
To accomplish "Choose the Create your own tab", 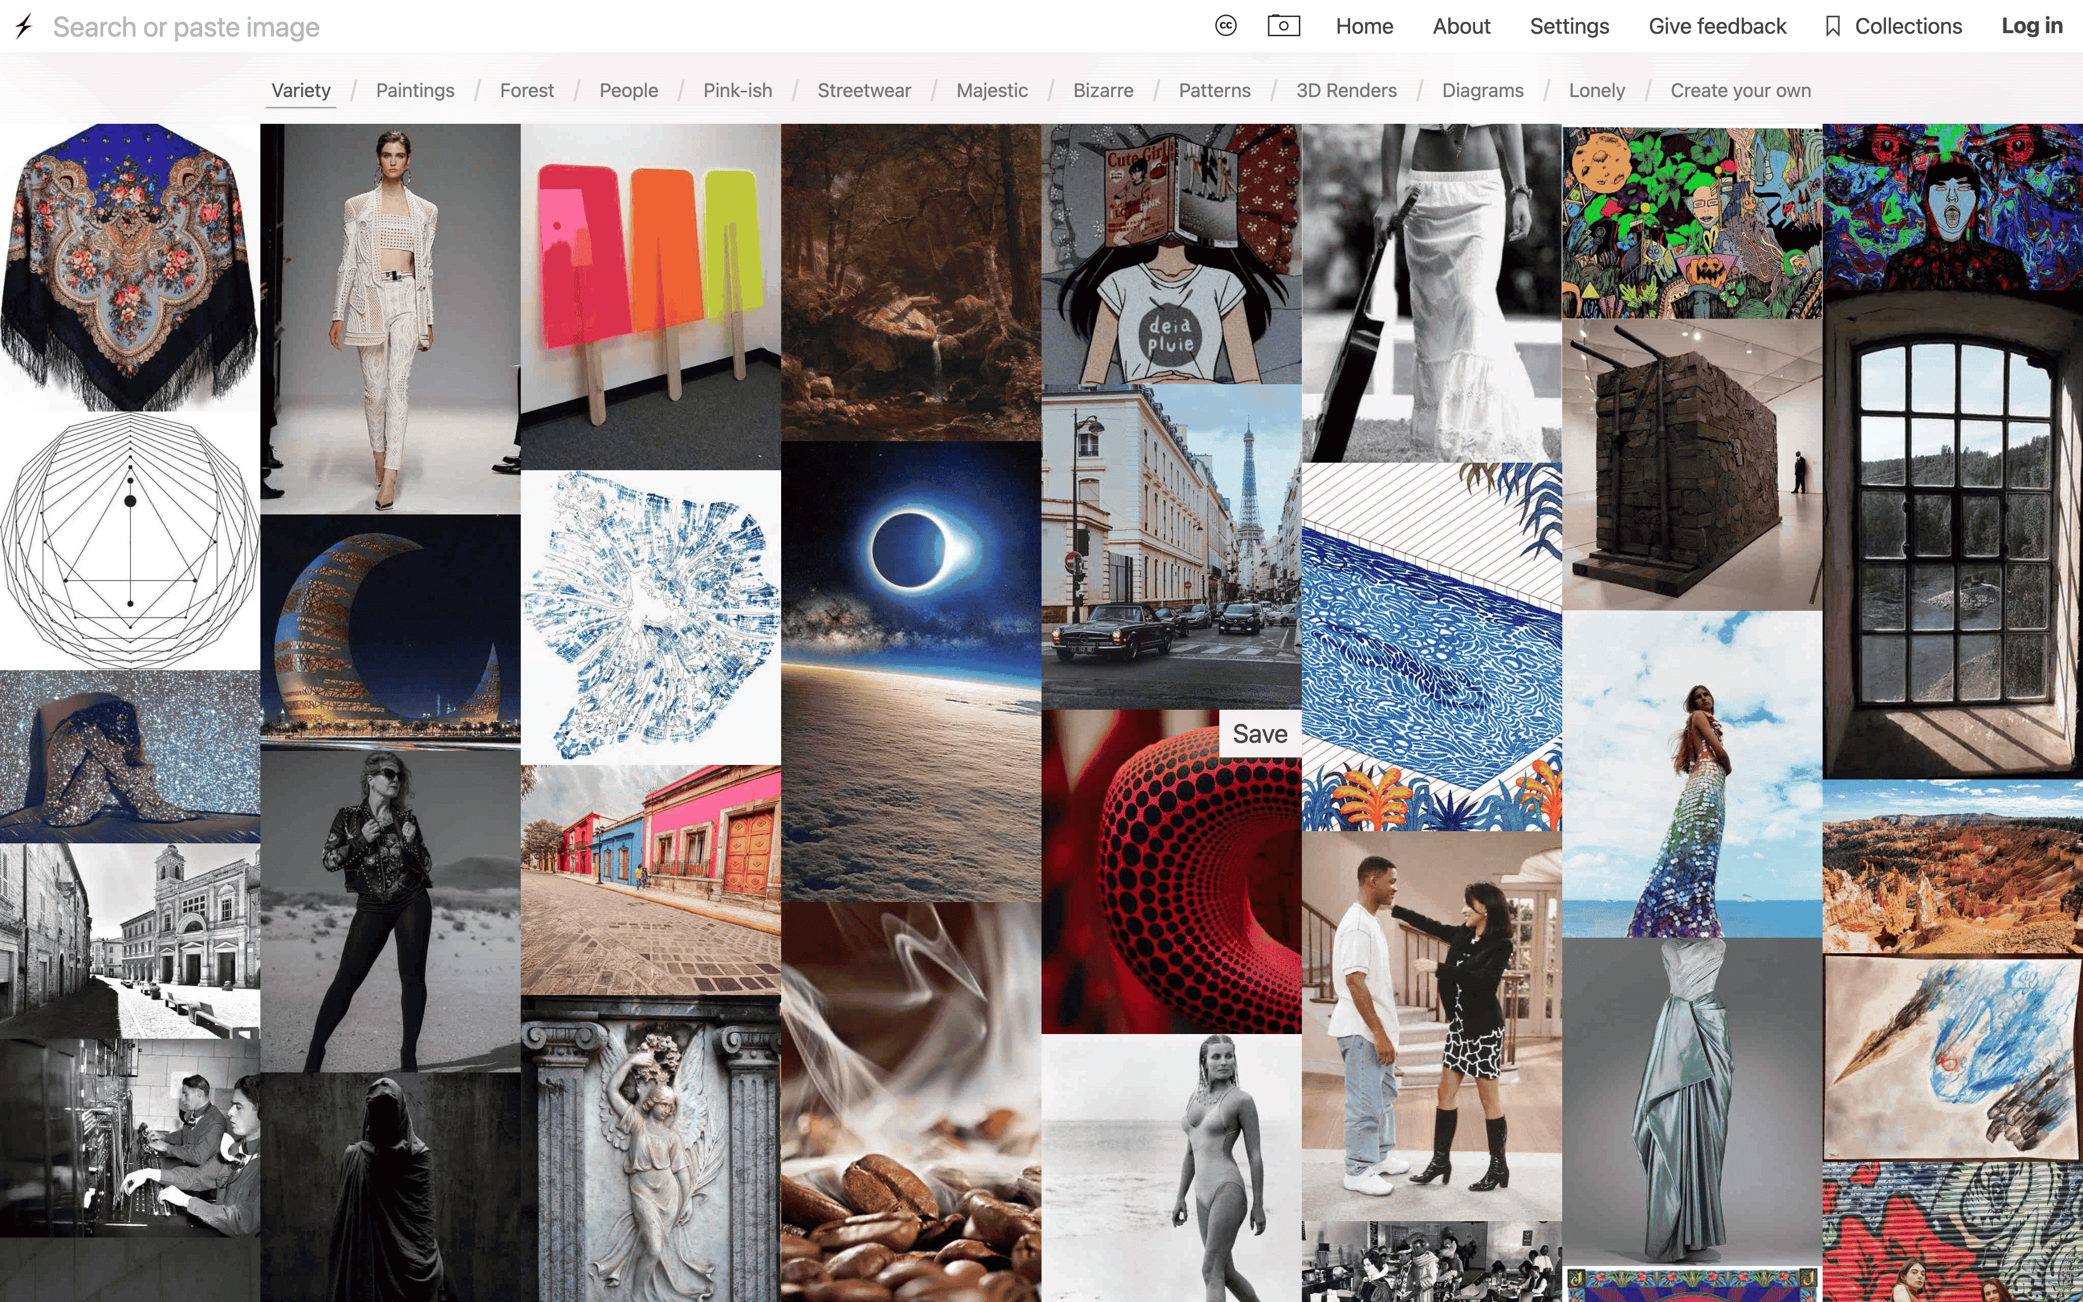I will (x=1741, y=91).
